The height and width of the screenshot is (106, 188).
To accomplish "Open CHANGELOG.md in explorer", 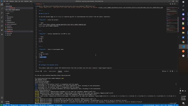I will 11,22.
